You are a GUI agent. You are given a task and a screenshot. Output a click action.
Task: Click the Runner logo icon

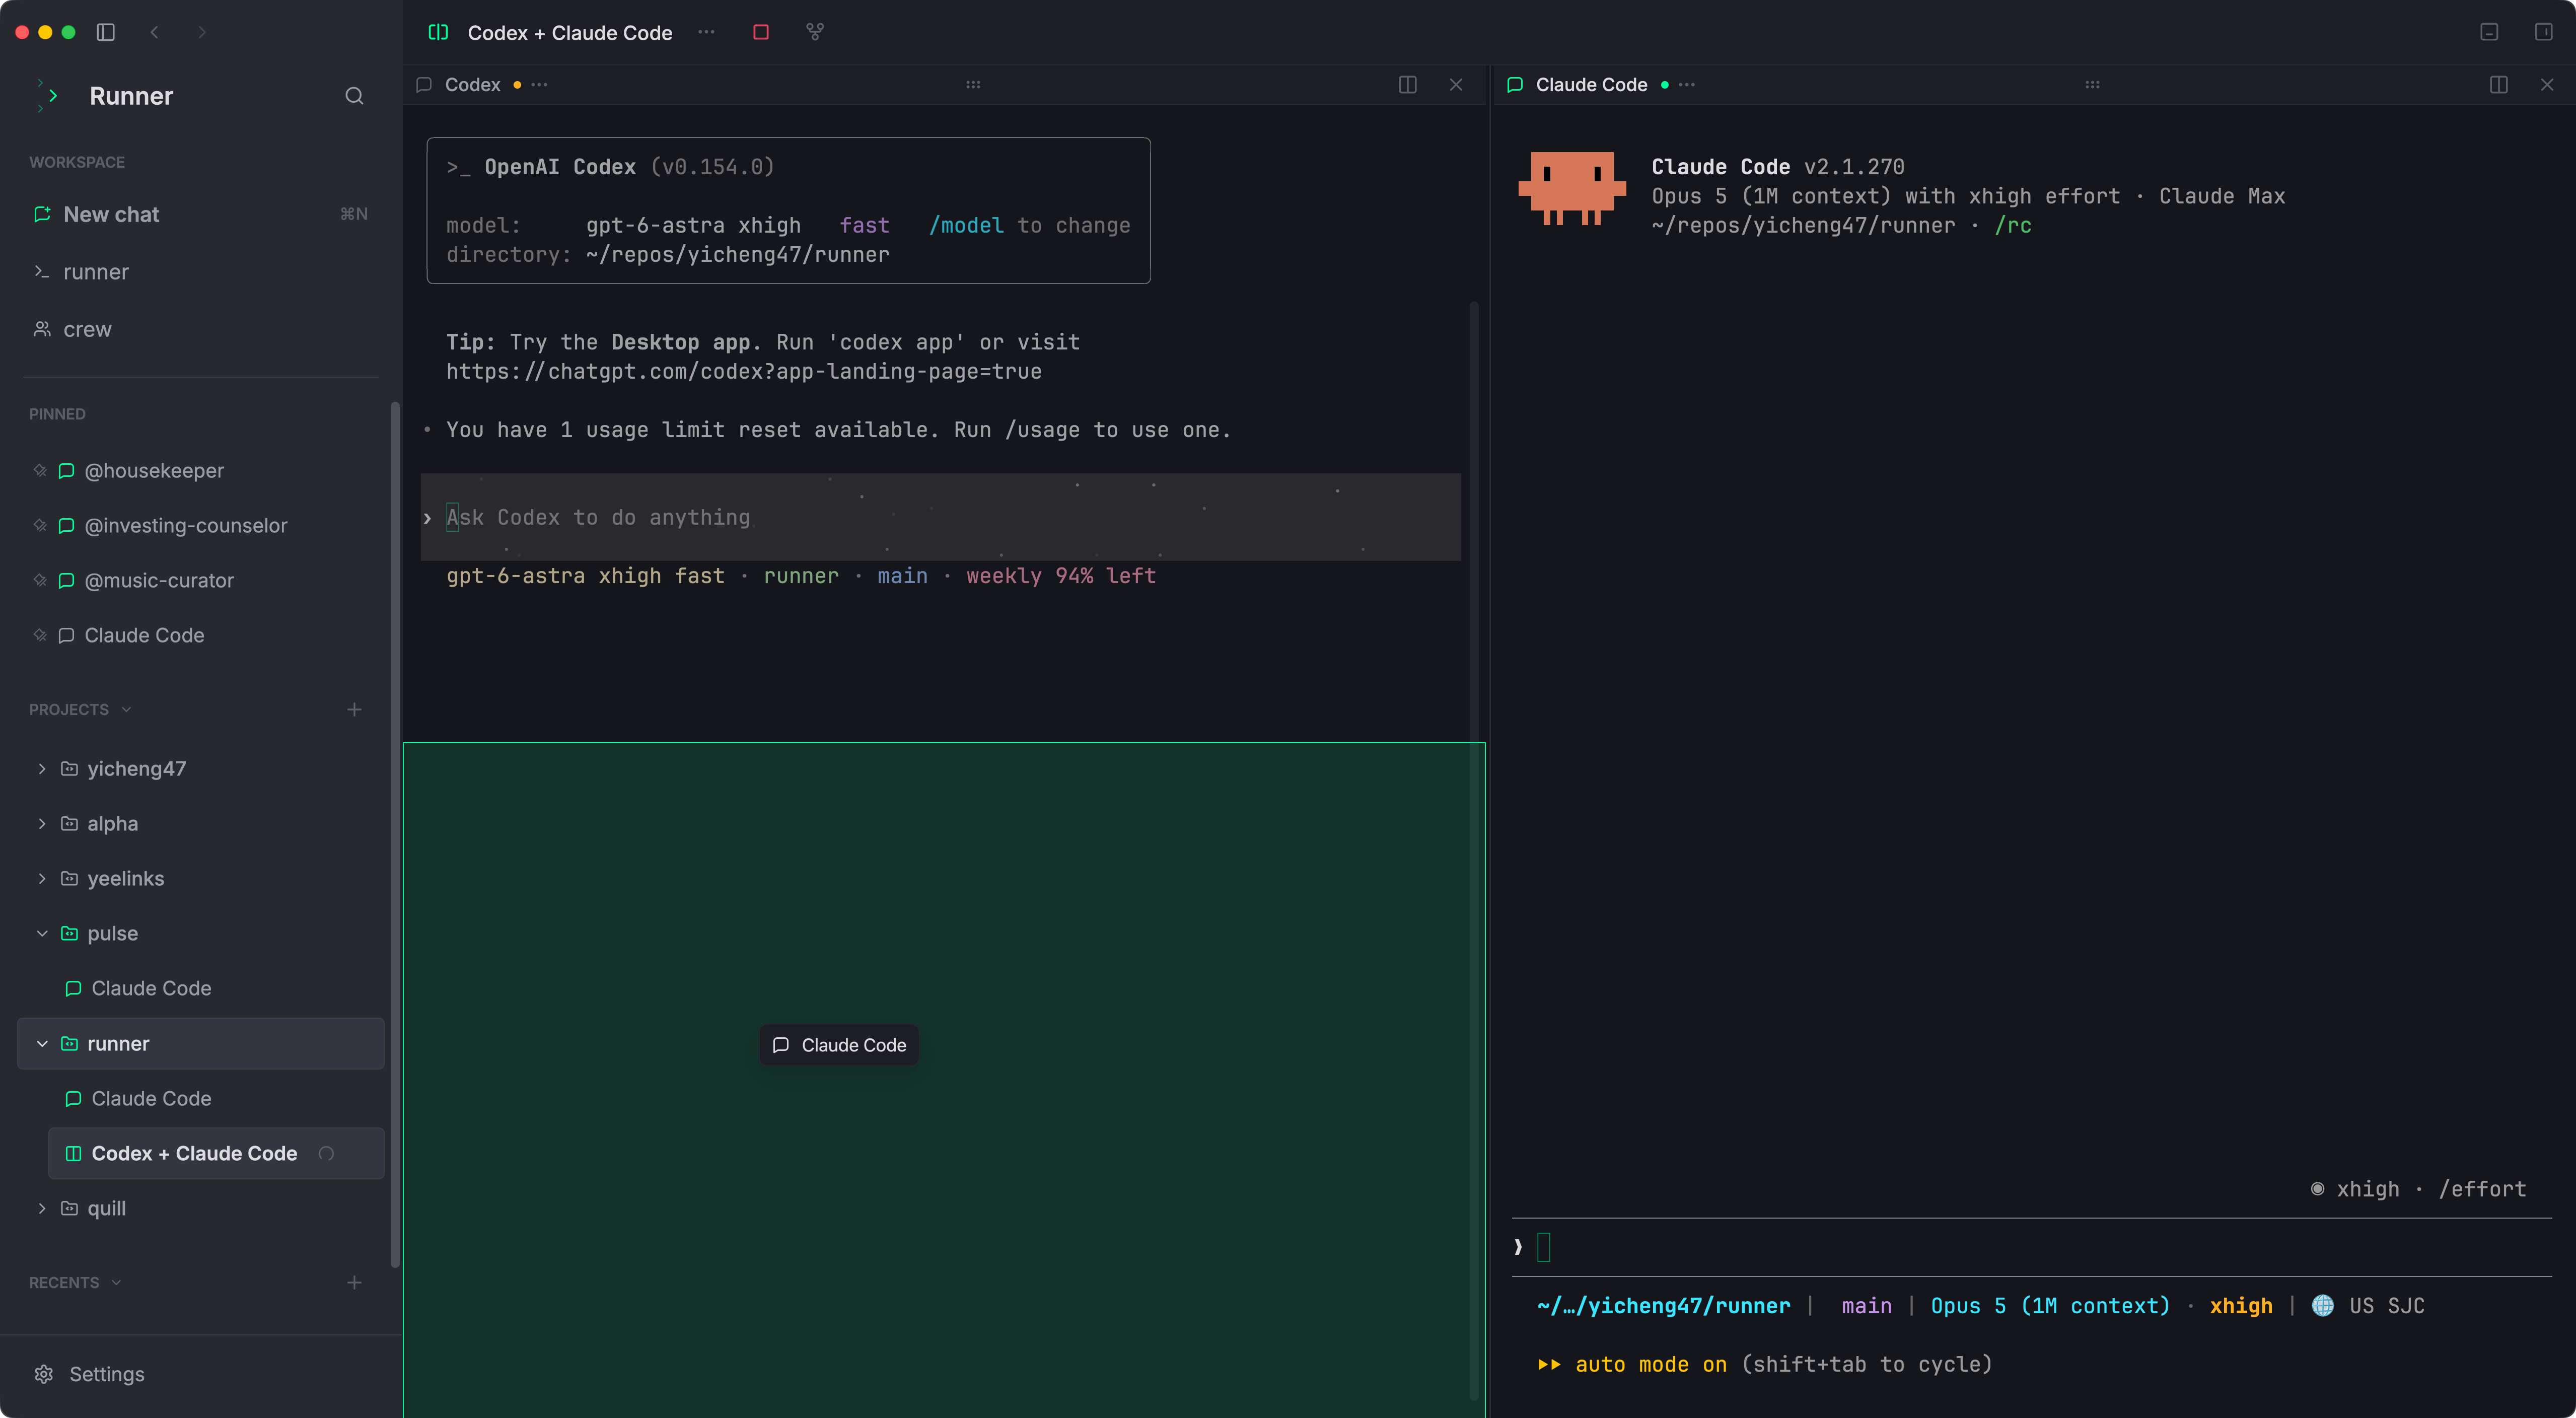pyautogui.click(x=47, y=96)
